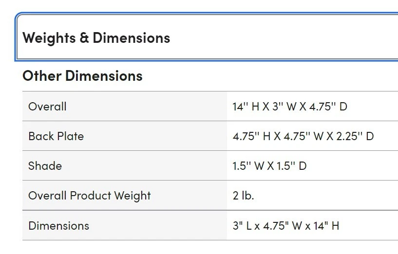Click the last row's L x W x H value

(x=286, y=226)
